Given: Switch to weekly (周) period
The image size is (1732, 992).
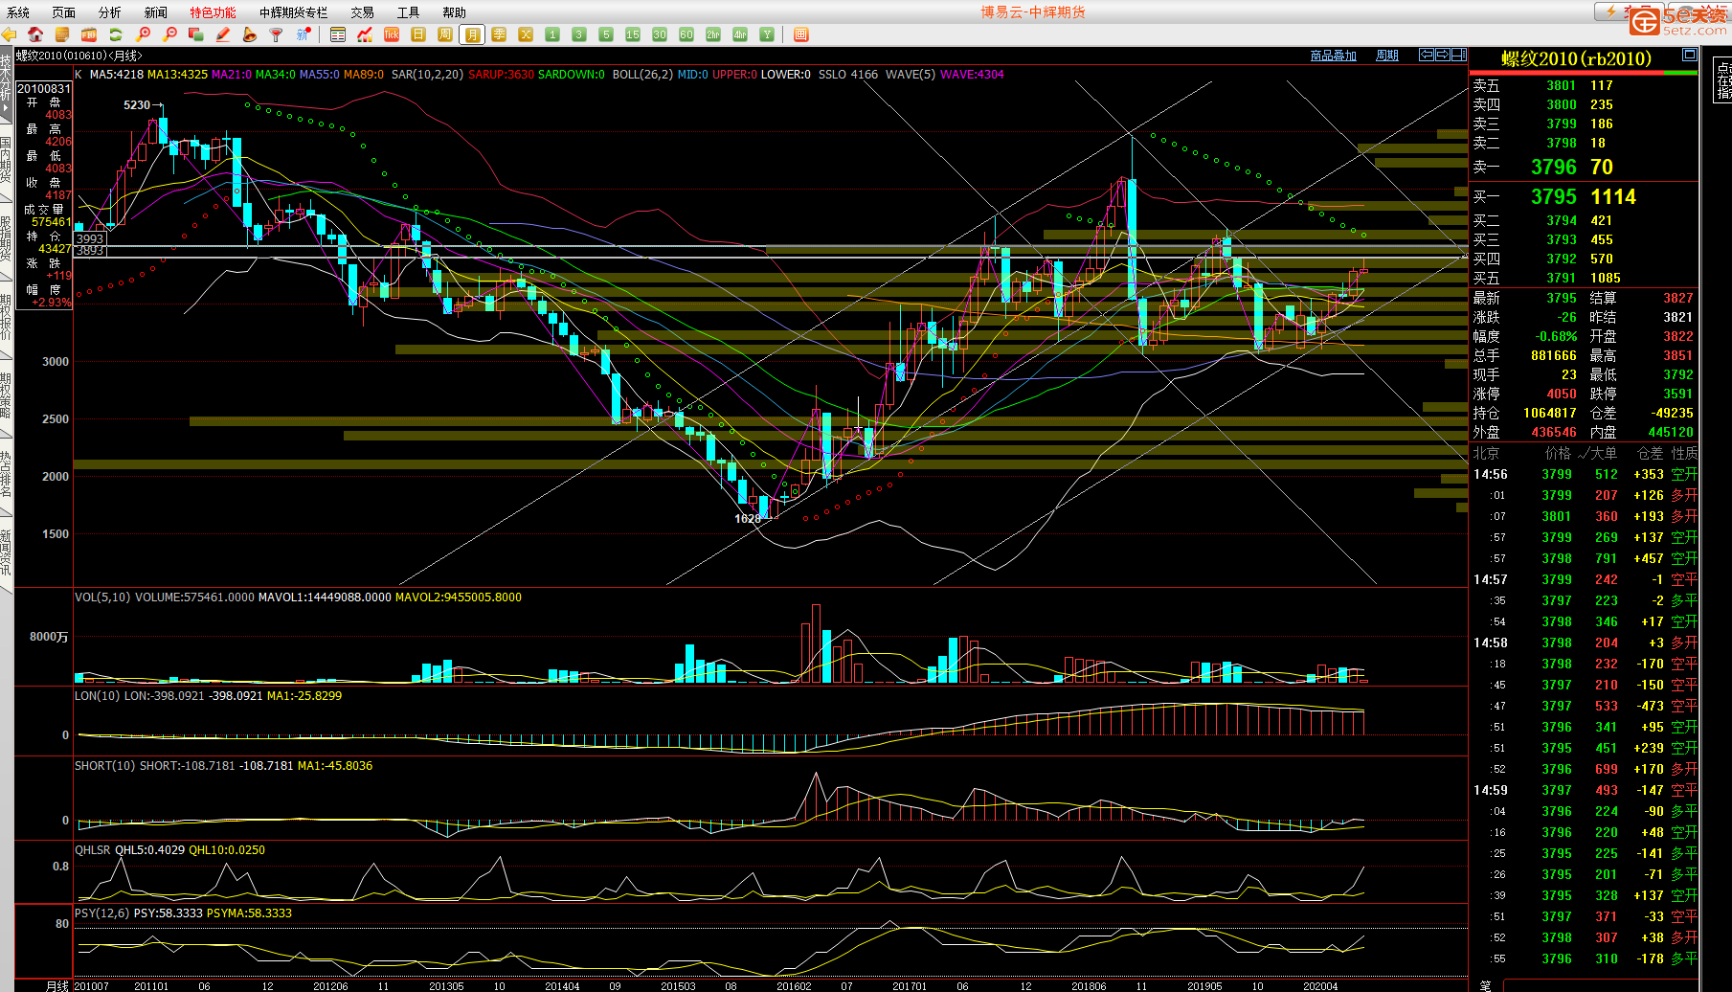Looking at the screenshot, I should click(445, 34).
